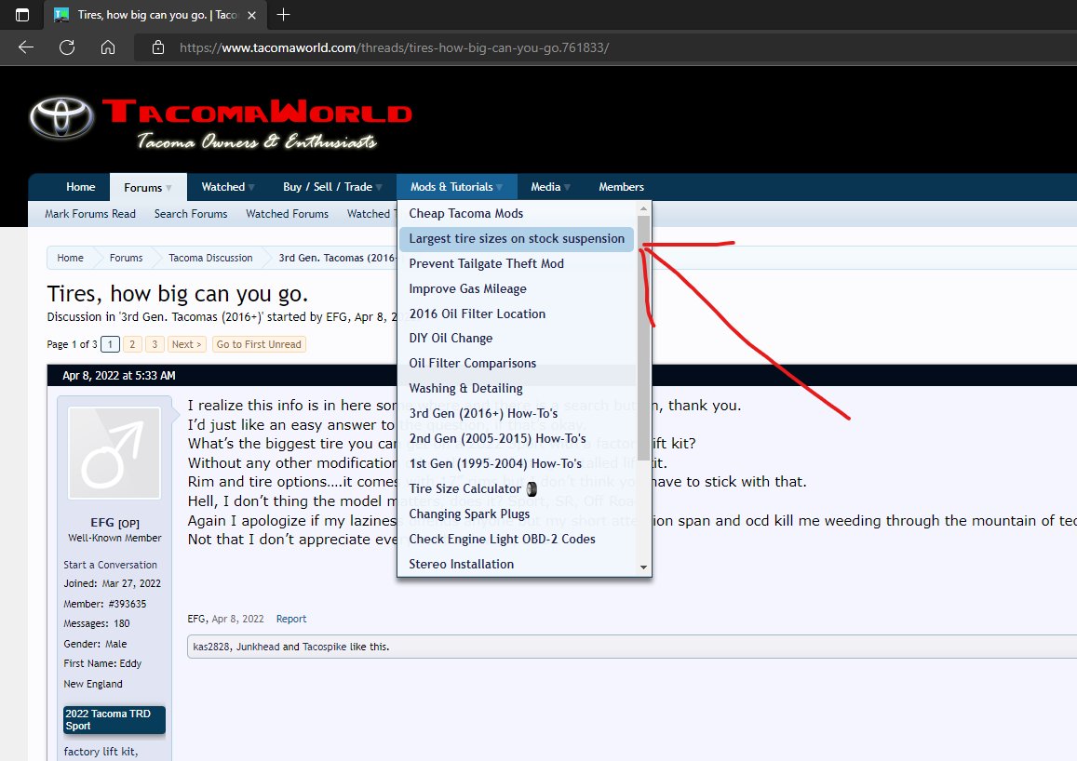This screenshot has height=761, width=1077.
Task: Select Largest tire sizes on stock suspension
Action: [x=517, y=239]
